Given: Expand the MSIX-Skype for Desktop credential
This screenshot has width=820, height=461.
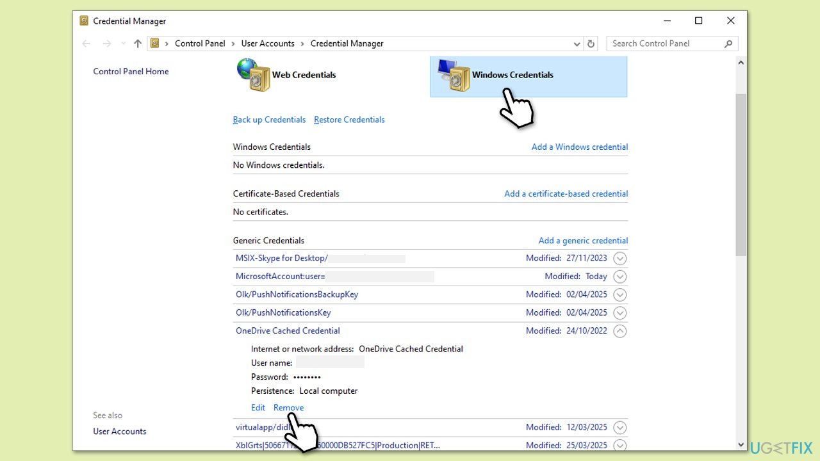Looking at the screenshot, I should click(619, 259).
